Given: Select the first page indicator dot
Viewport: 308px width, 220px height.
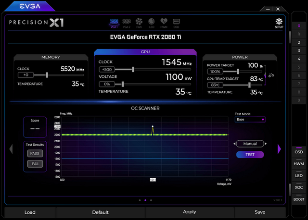Looking at the screenshot, I should [140, 200].
